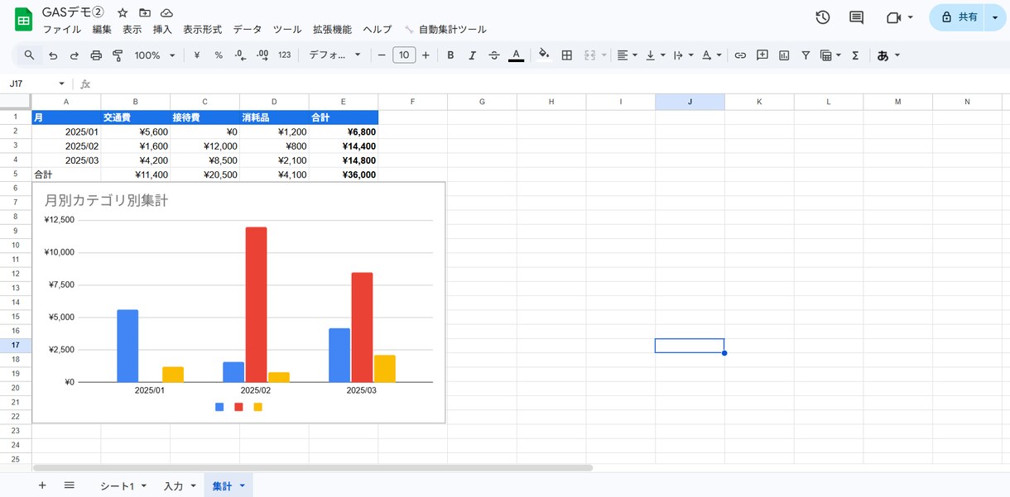
Task: Click the J17 name box
Action: (x=36, y=84)
